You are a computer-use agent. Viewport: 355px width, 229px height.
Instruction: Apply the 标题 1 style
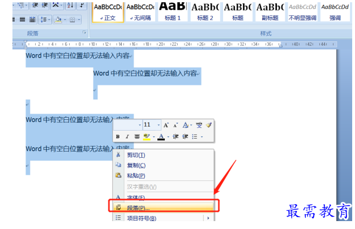[173, 12]
